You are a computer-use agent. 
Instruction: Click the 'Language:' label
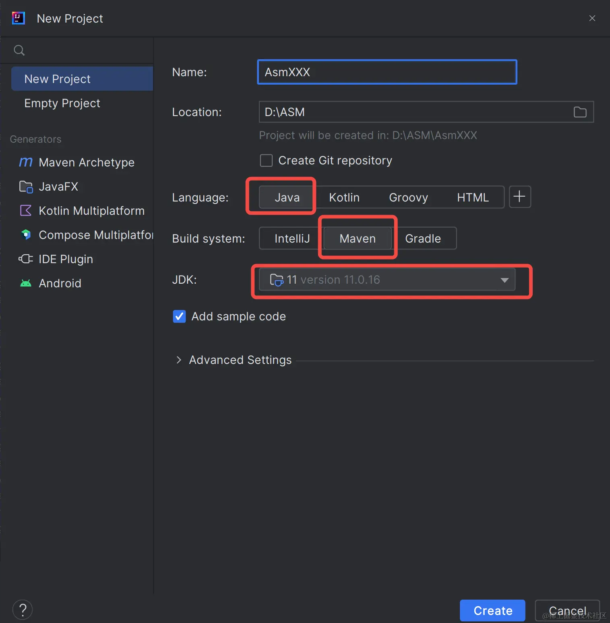[200, 197]
